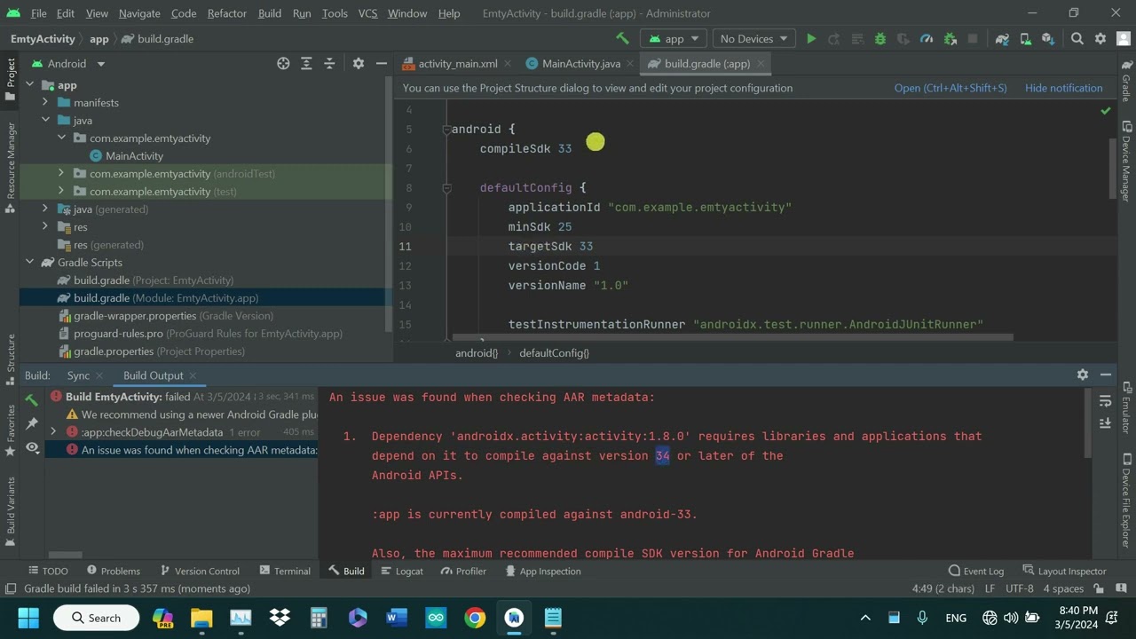Open the eye view options in Build panel

click(32, 448)
